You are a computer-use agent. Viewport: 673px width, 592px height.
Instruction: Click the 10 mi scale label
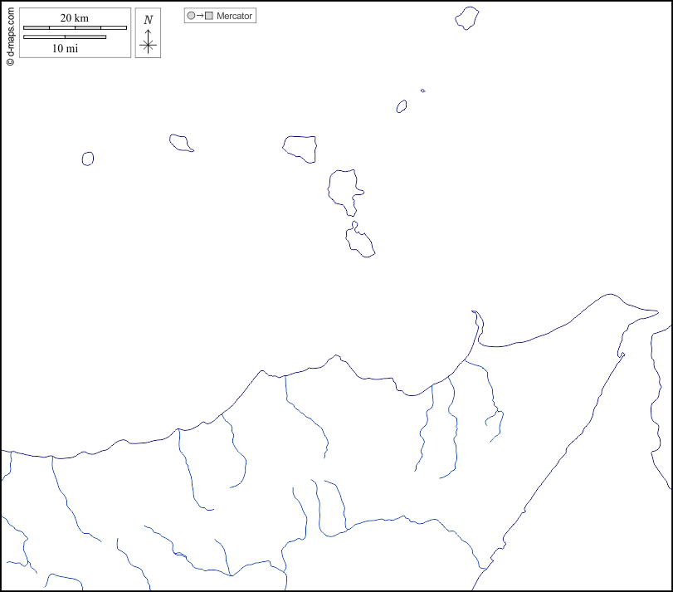pyautogui.click(x=66, y=48)
